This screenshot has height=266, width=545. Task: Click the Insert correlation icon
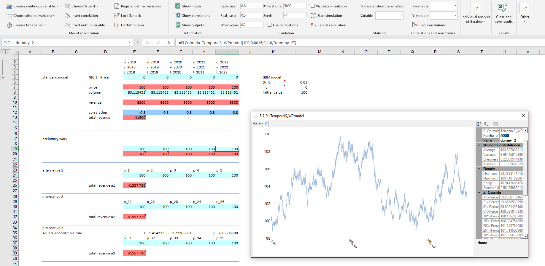68,16
